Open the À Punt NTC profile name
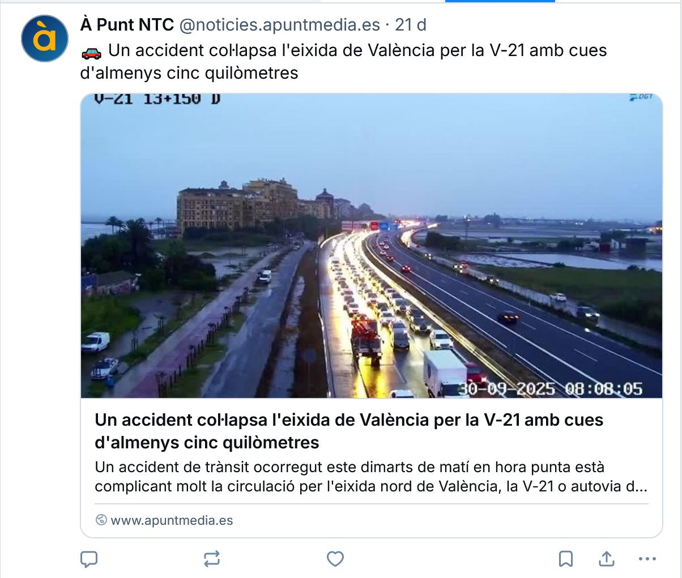 (127, 25)
